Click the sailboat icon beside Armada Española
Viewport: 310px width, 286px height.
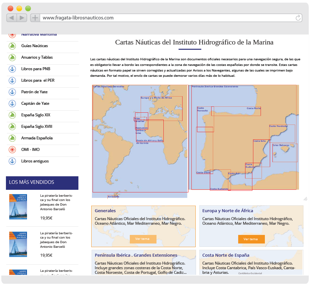tap(12, 138)
